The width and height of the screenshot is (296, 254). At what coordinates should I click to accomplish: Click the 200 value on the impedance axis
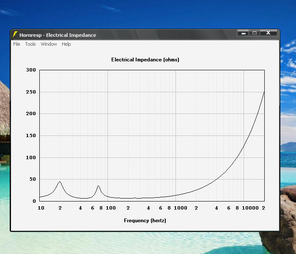(x=31, y=113)
